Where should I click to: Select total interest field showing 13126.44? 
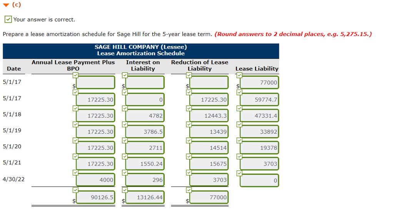(145, 197)
